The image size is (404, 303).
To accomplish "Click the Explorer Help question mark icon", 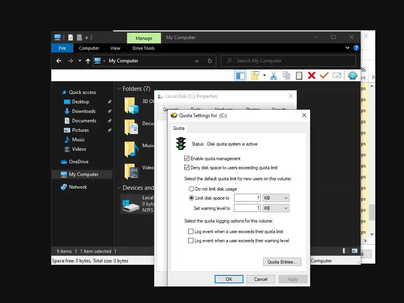I will [x=356, y=48].
